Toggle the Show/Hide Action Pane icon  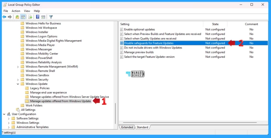pyautogui.click(x=43, y=17)
